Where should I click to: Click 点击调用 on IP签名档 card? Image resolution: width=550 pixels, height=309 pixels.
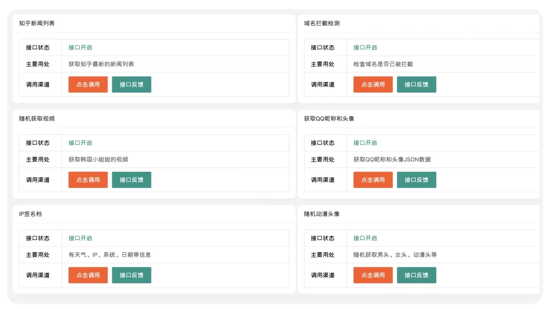88,275
